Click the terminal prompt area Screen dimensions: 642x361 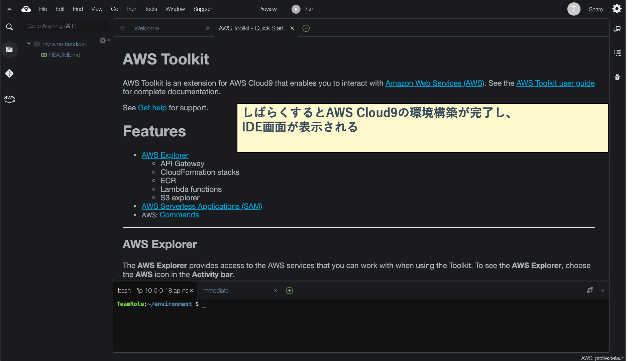(x=361, y=326)
